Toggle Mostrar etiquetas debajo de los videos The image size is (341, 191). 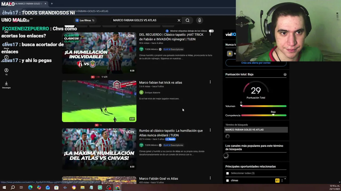coord(211,31)
